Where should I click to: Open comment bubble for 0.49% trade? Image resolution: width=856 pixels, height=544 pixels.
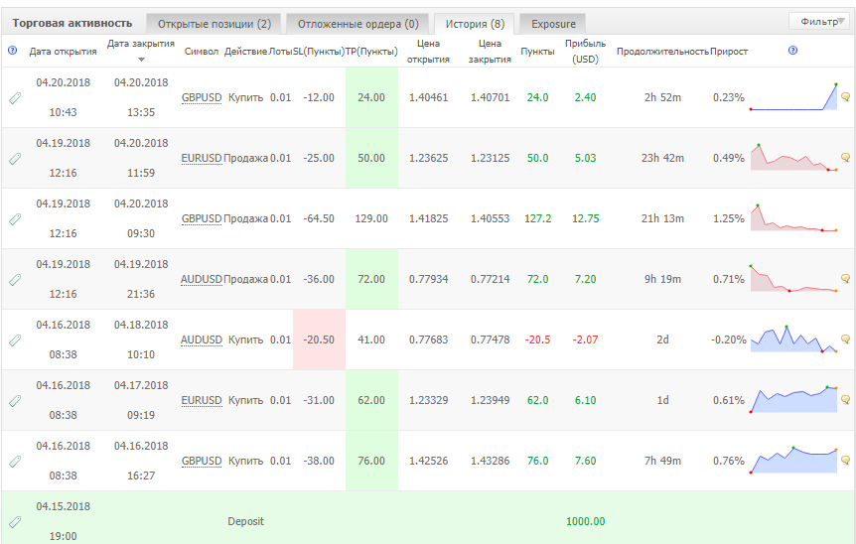pyautogui.click(x=846, y=158)
